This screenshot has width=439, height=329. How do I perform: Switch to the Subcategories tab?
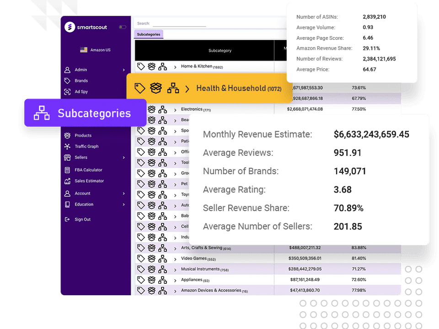click(x=149, y=34)
